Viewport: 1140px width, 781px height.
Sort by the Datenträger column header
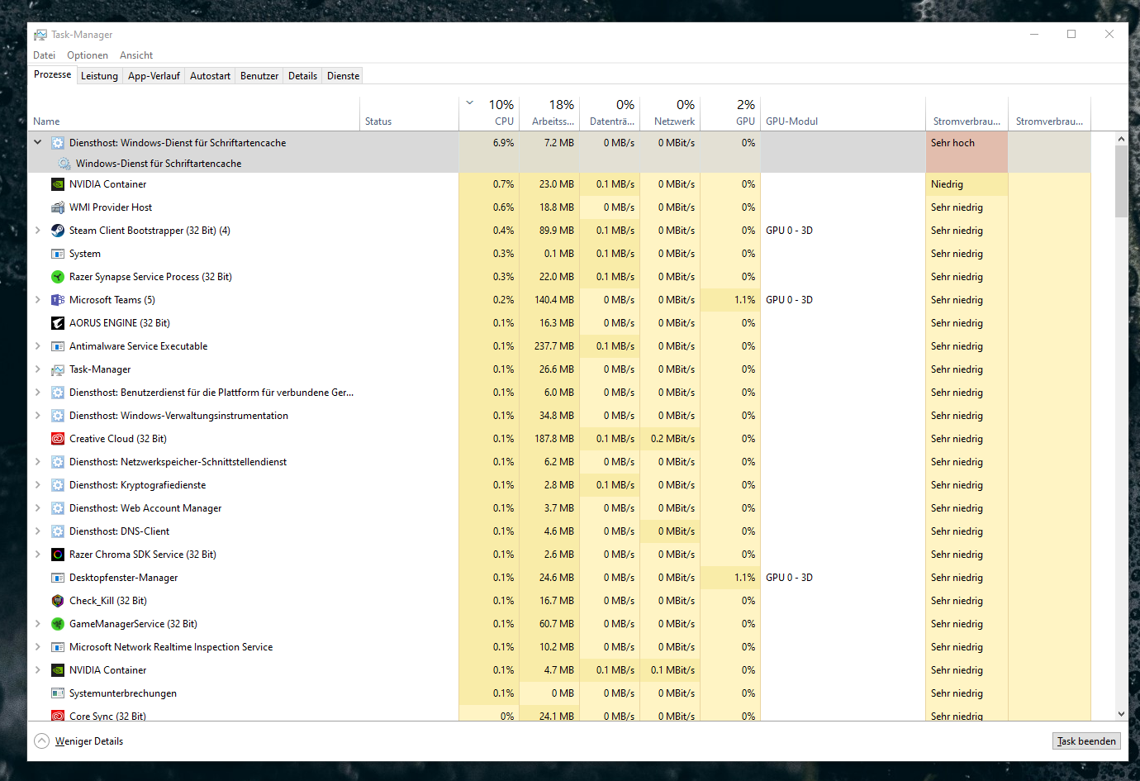pyautogui.click(x=610, y=114)
